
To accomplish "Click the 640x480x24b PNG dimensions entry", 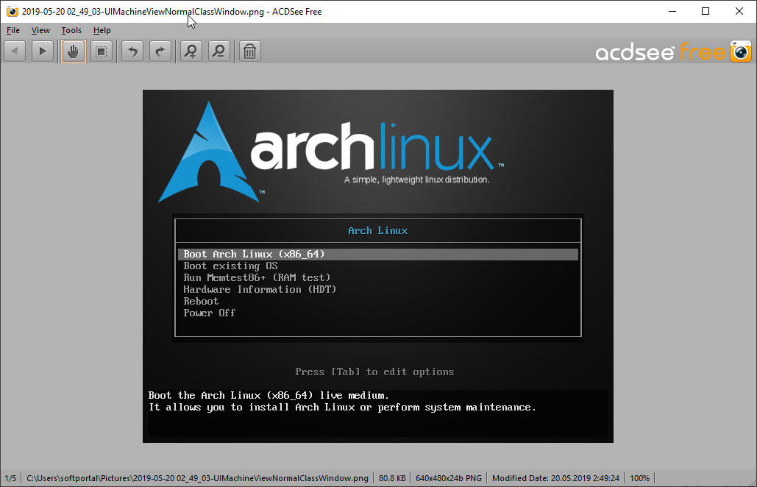I will [449, 478].
